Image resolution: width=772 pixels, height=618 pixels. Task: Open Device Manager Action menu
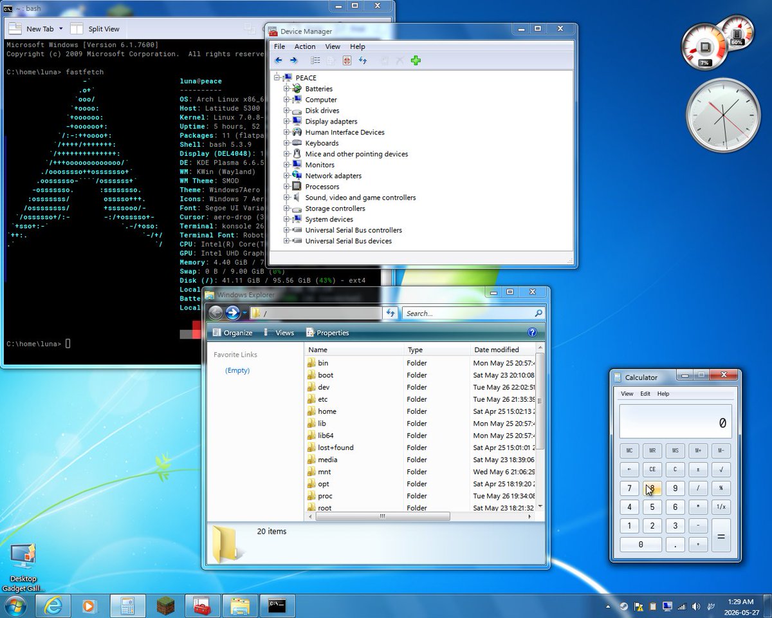pos(305,46)
